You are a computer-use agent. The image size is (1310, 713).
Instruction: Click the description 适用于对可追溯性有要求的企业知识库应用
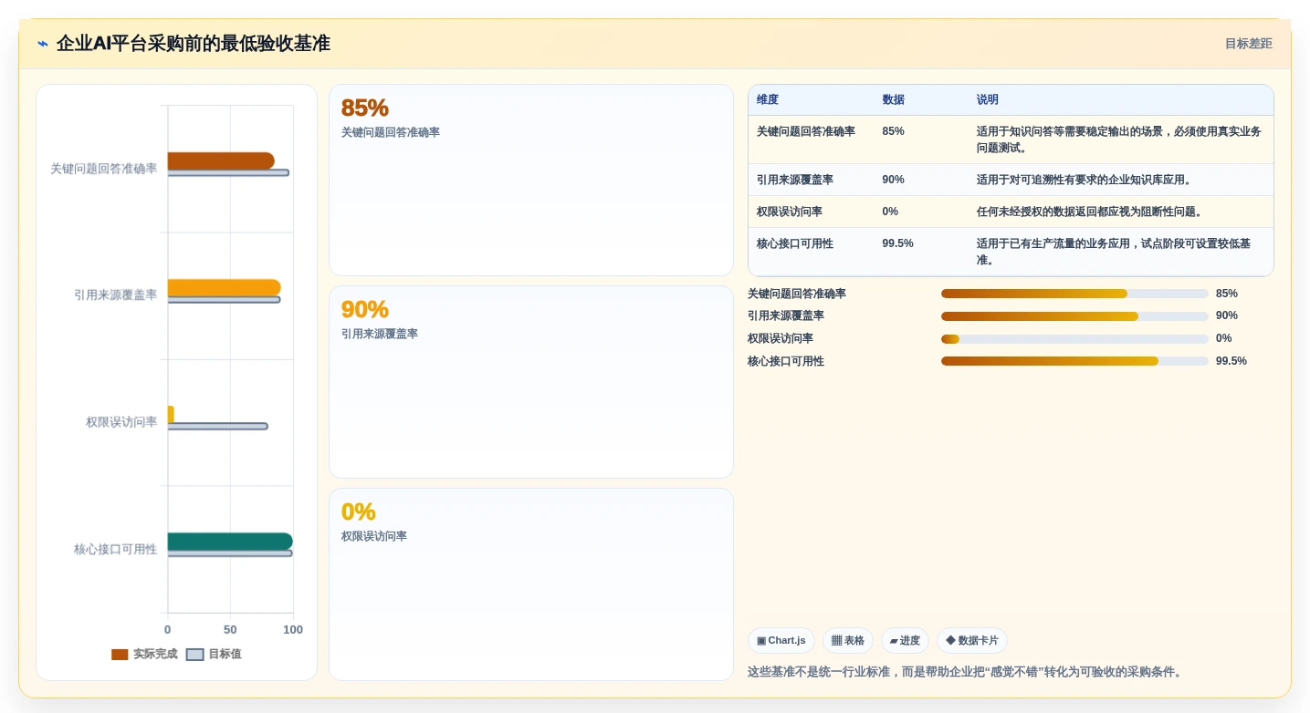click(x=1085, y=180)
